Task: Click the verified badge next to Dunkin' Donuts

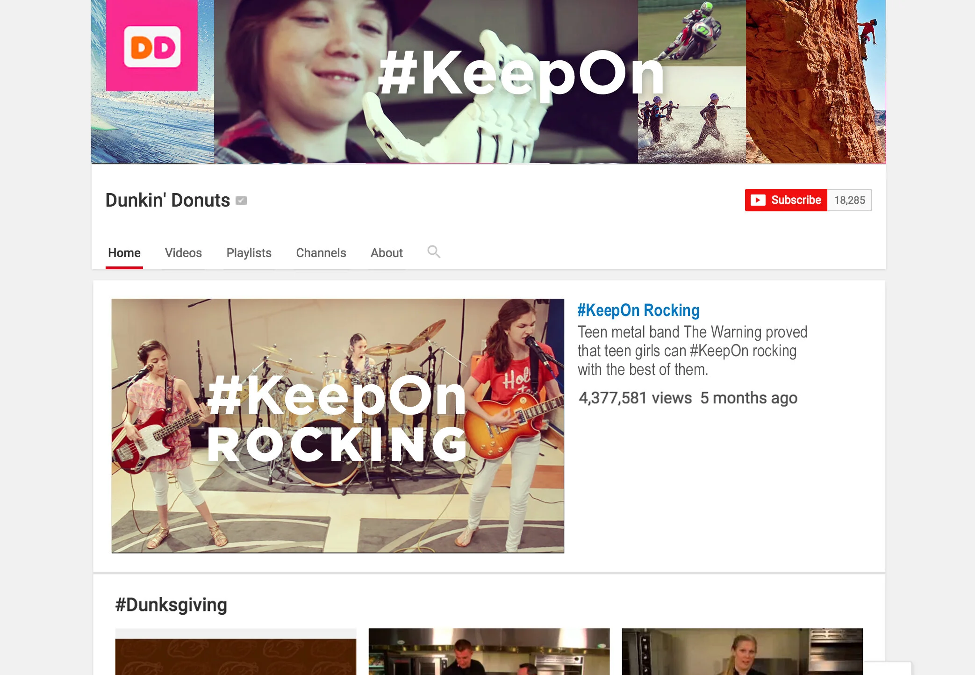Action: point(241,201)
